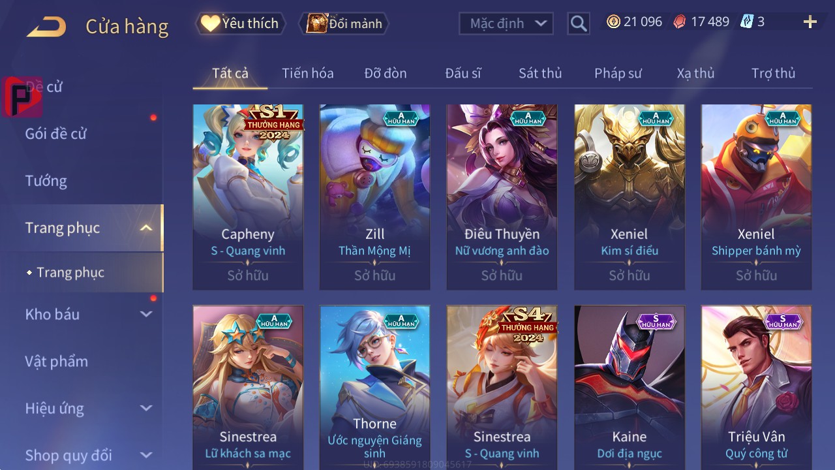Expand the Hiệu ứng sidebar section

[x=146, y=408]
